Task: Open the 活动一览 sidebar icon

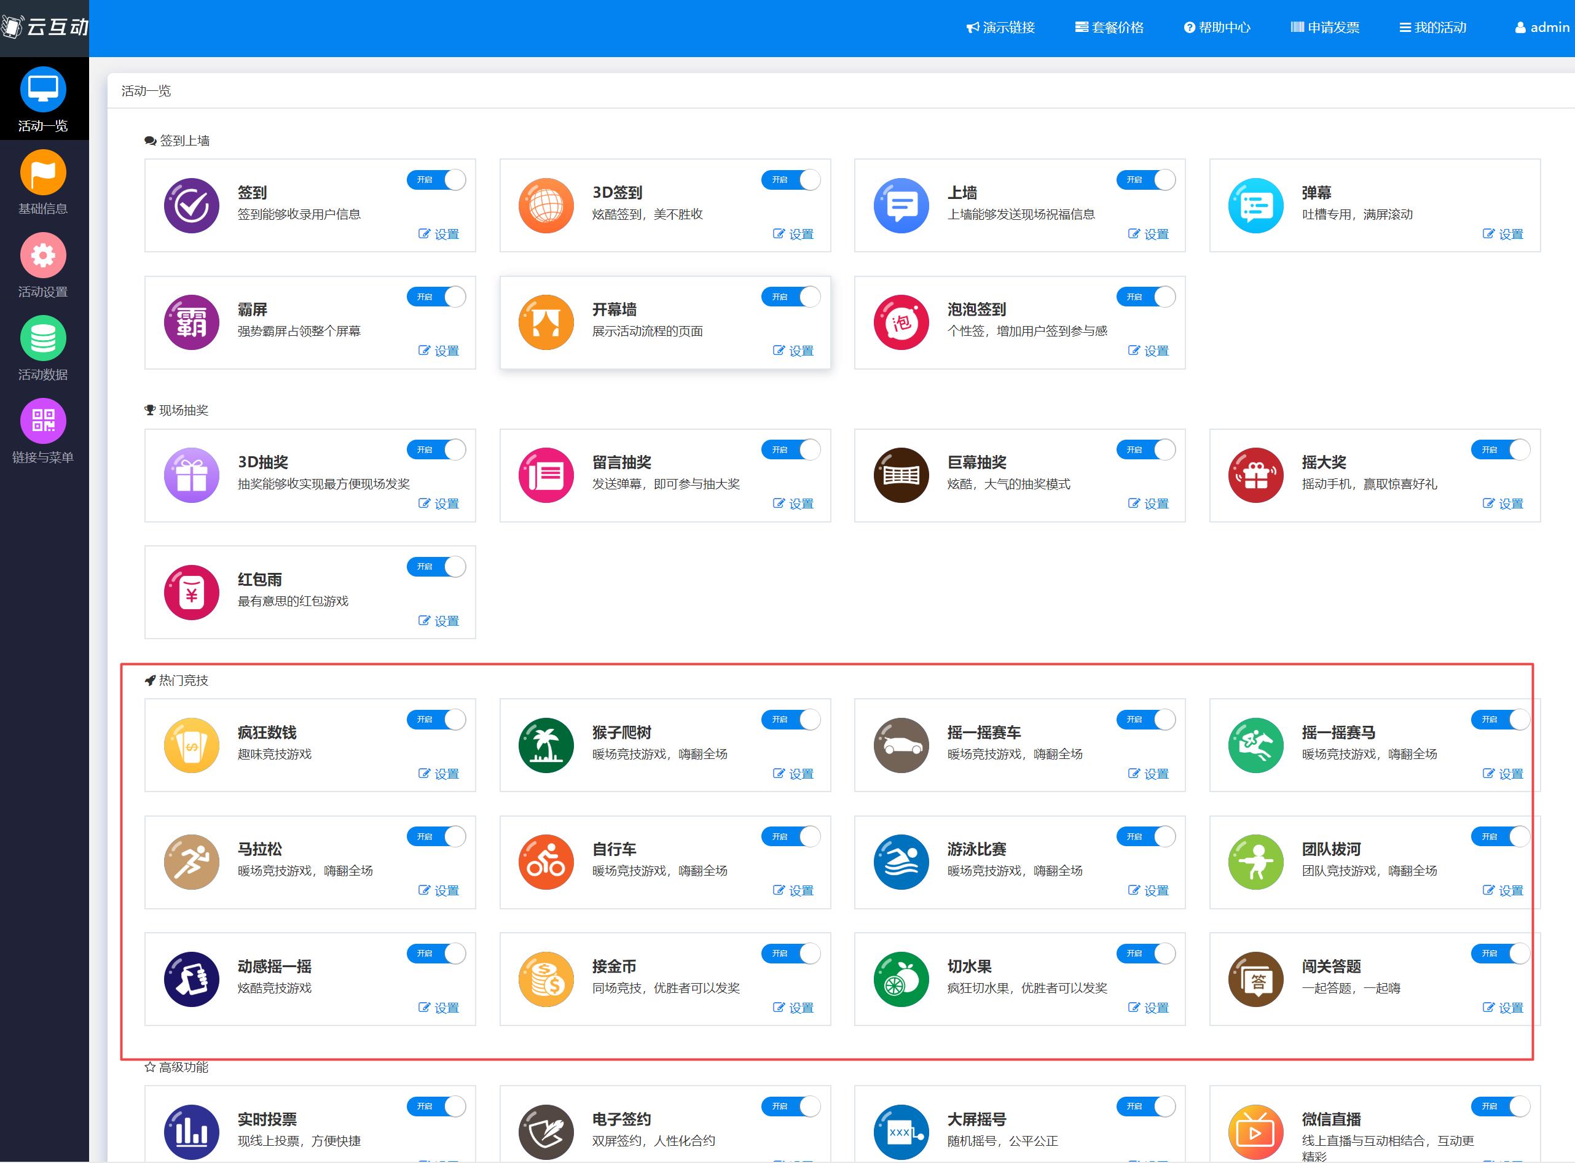Action: 43,90
